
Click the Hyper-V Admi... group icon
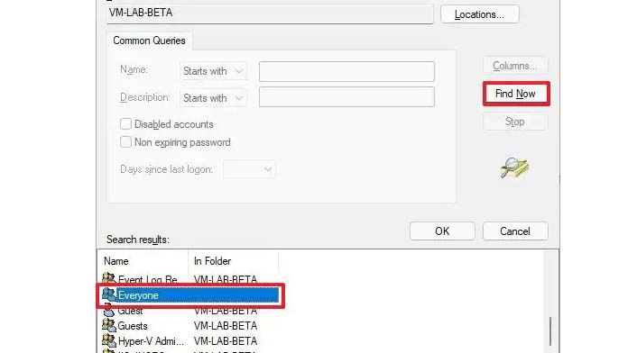click(x=108, y=340)
